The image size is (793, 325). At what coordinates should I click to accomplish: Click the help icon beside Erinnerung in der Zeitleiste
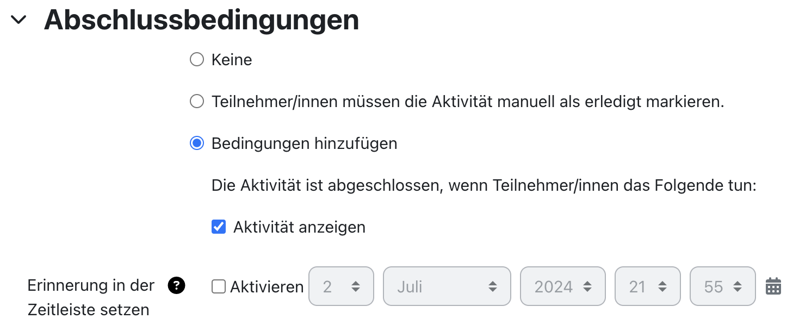coord(175,286)
